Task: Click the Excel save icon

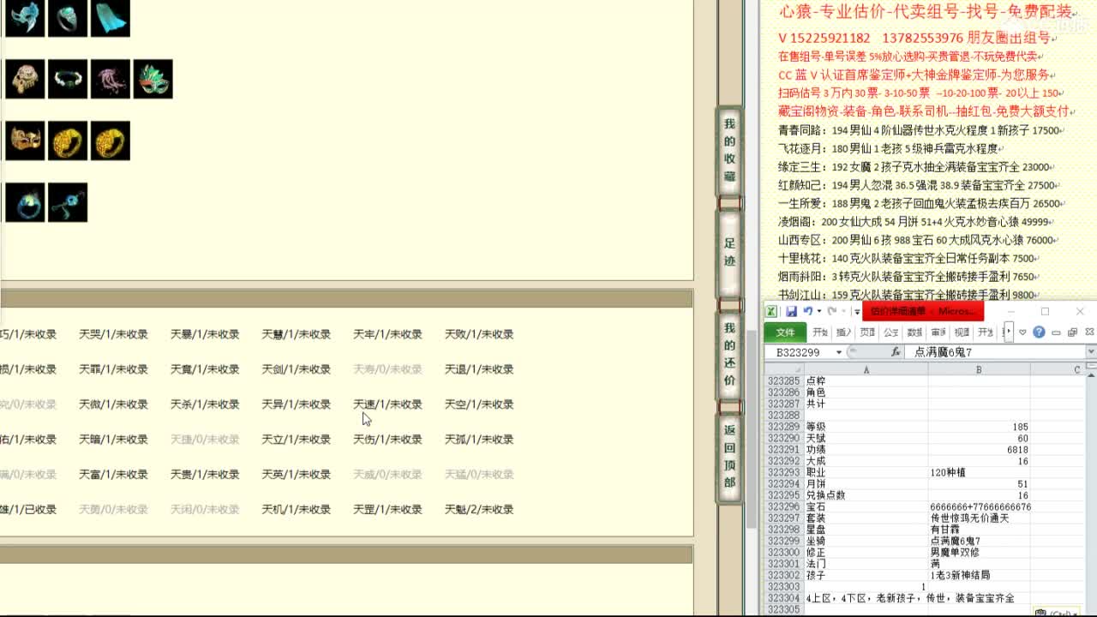Action: (x=791, y=311)
